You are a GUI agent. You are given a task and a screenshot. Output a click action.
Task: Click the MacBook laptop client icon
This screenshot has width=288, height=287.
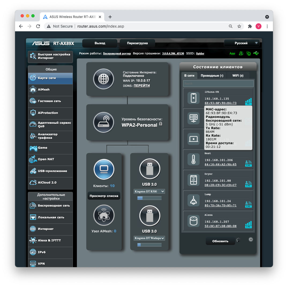tap(193, 139)
